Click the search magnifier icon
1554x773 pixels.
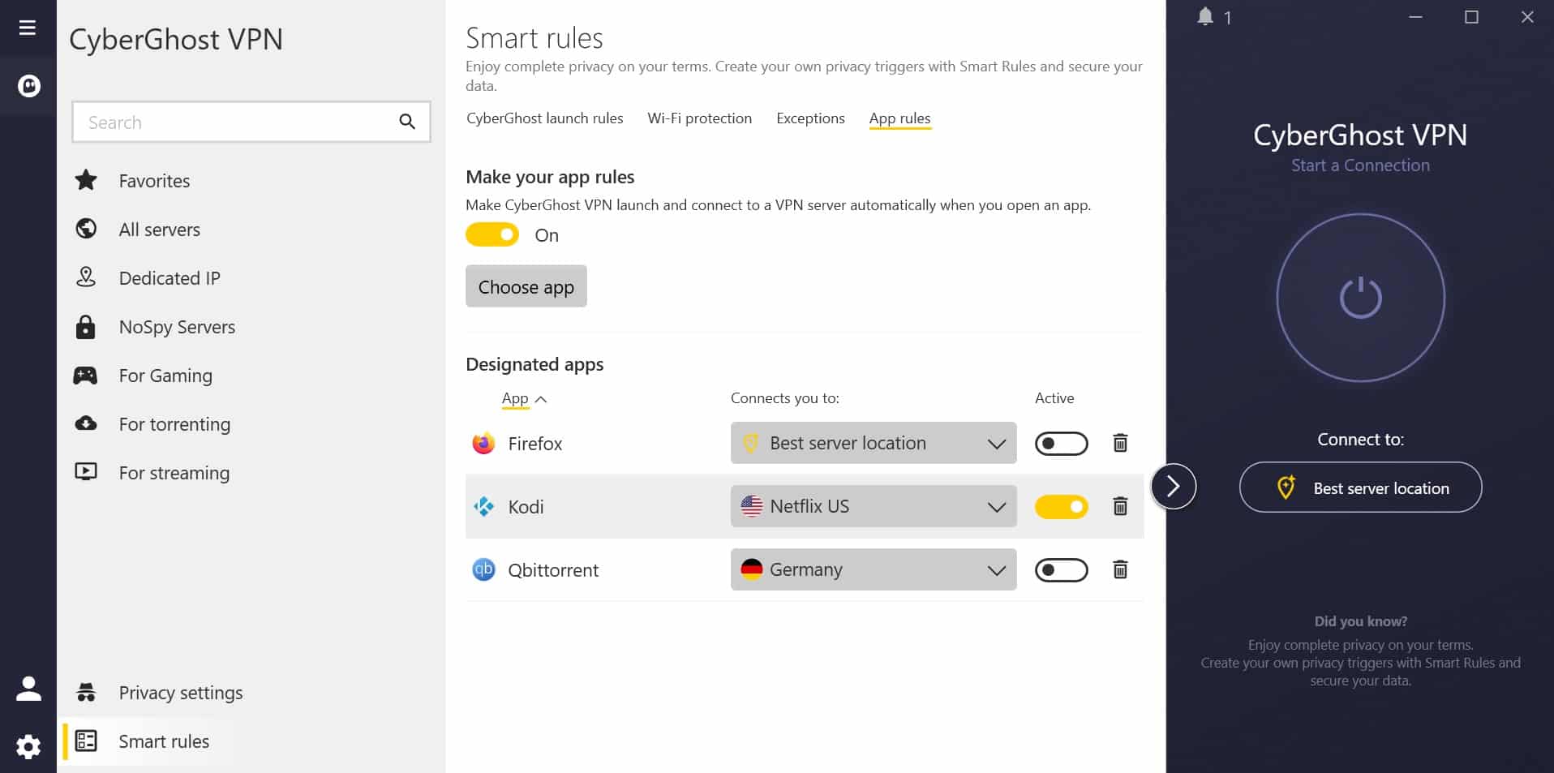tap(407, 122)
